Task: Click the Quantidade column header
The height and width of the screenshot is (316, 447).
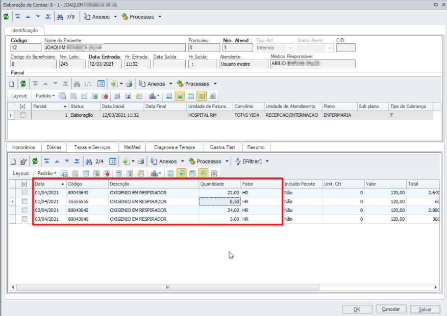Action: [x=219, y=184]
